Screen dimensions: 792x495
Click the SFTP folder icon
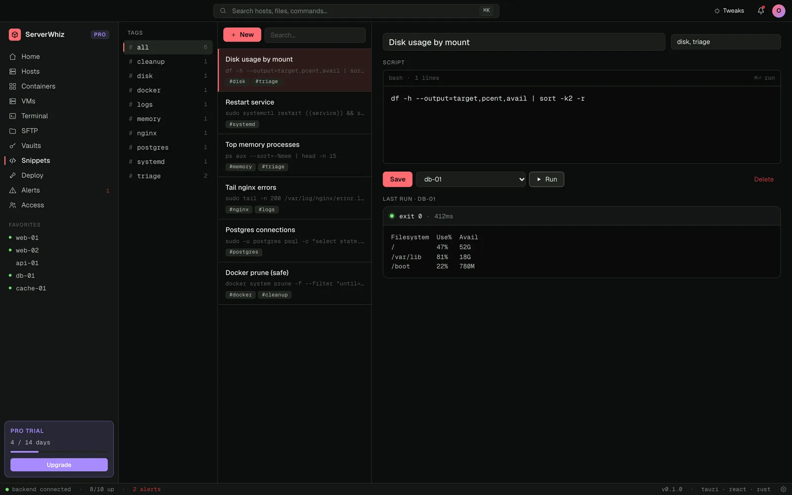pyautogui.click(x=13, y=131)
